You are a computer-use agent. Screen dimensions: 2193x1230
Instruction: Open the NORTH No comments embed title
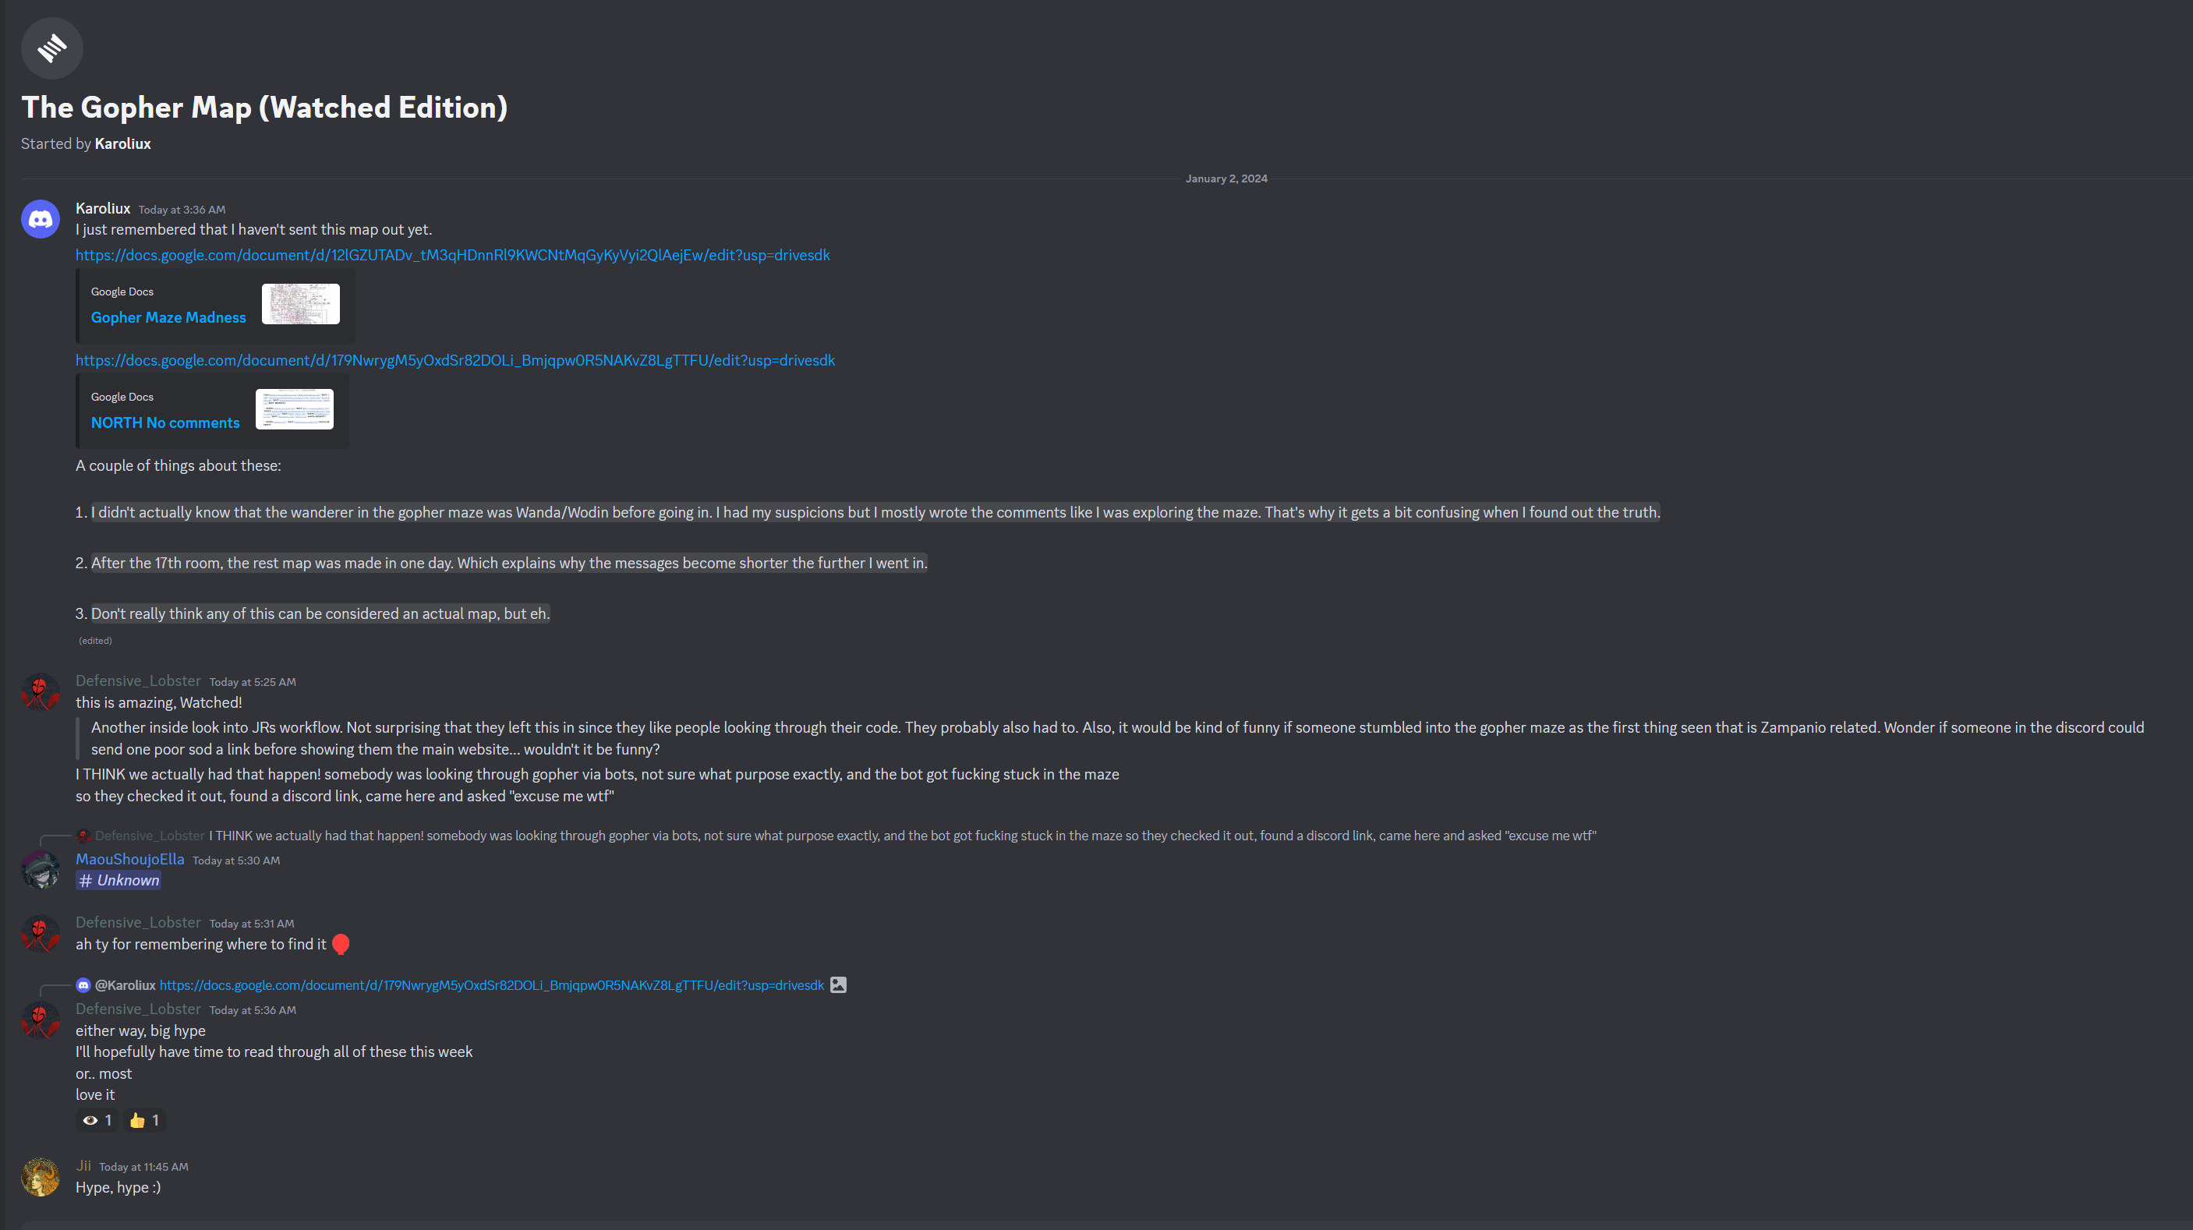[165, 423]
